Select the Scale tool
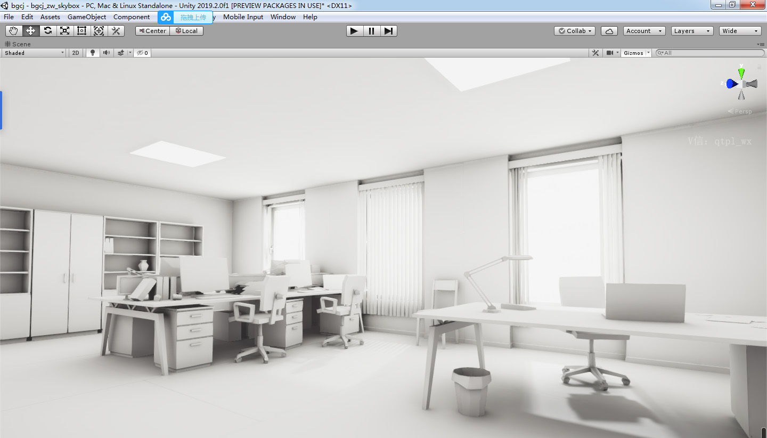Screen dimensions: 767x438 (64, 31)
